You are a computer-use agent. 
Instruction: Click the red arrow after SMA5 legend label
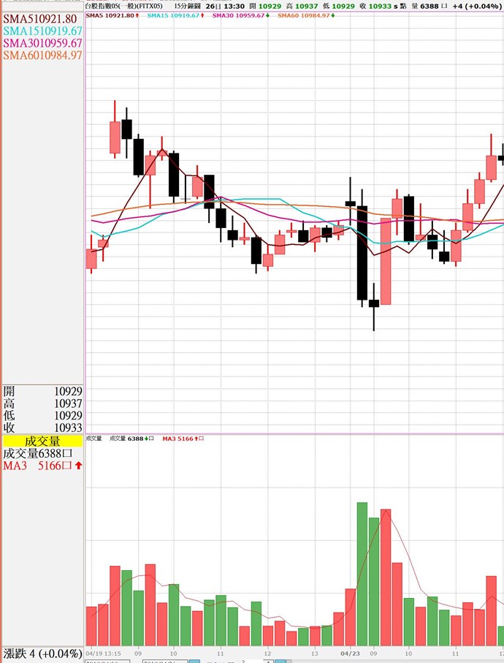(137, 15)
